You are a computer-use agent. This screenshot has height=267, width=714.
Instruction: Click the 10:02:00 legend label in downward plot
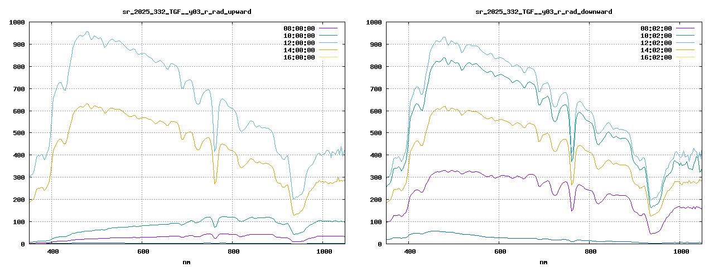coord(656,36)
